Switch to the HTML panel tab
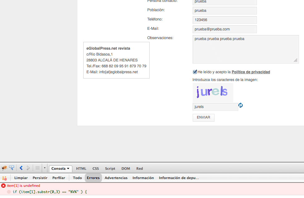 tap(81, 169)
